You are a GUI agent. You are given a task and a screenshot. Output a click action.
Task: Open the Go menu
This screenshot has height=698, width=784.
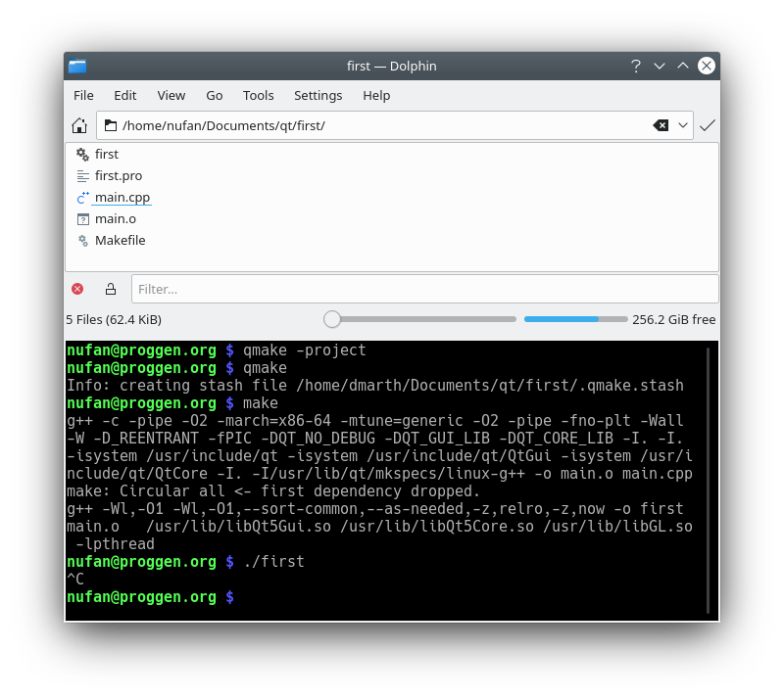click(214, 95)
